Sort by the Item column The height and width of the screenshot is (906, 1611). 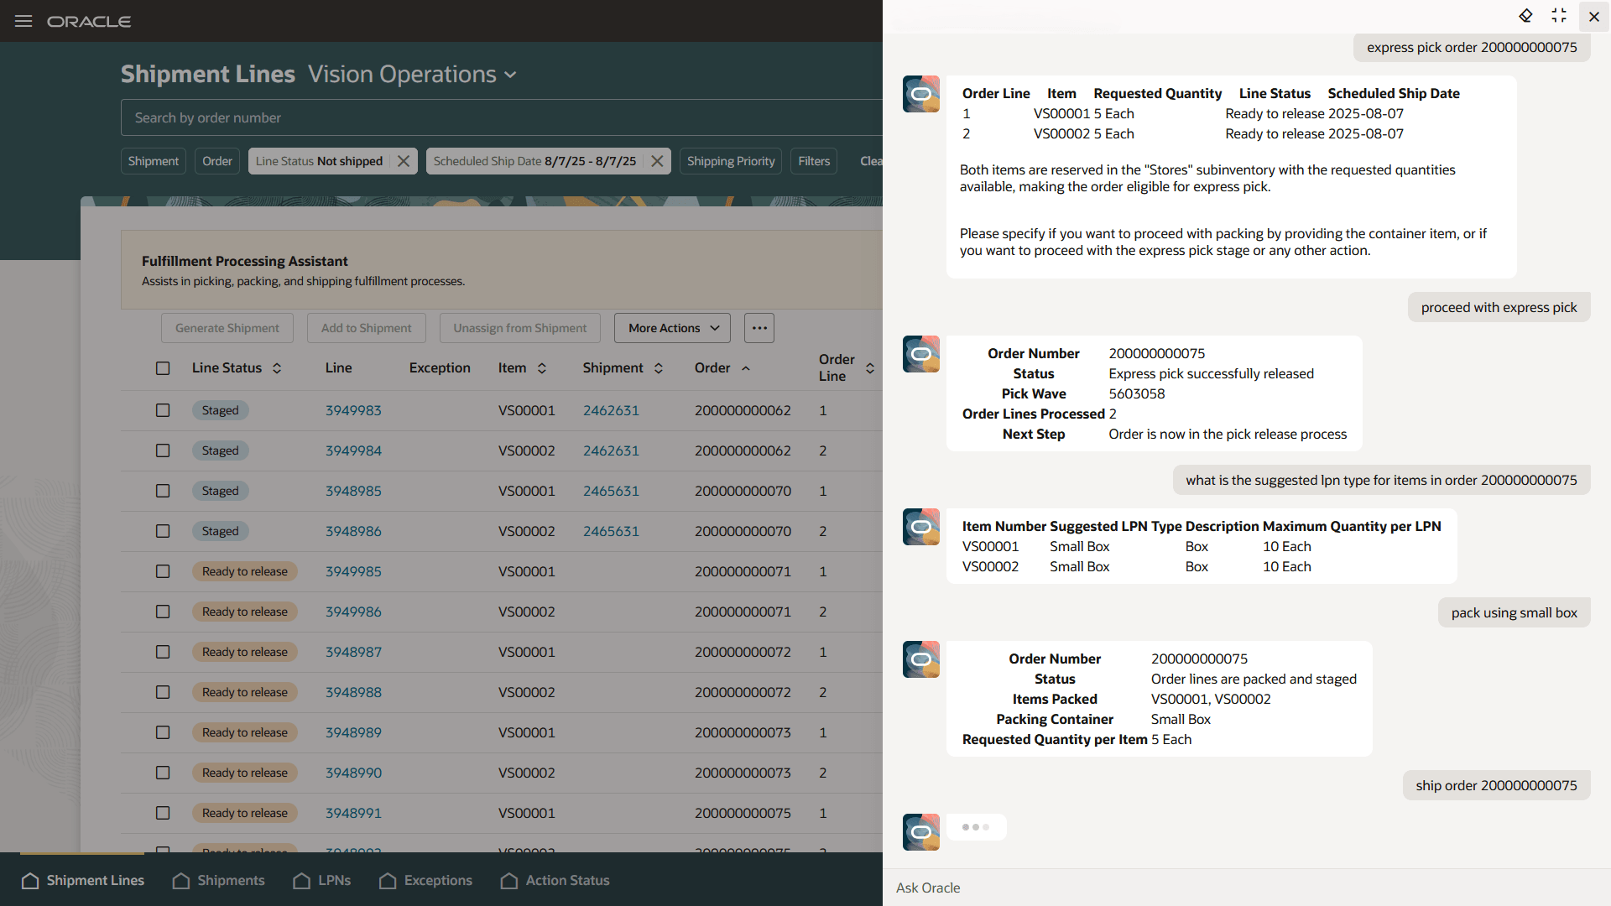point(542,368)
